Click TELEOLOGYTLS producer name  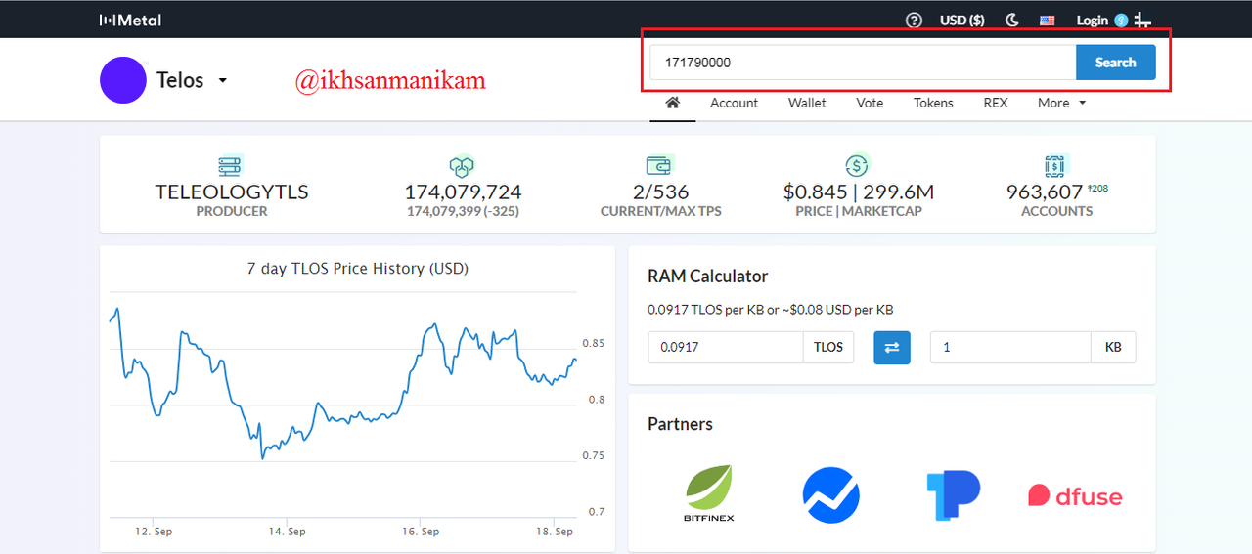(232, 192)
